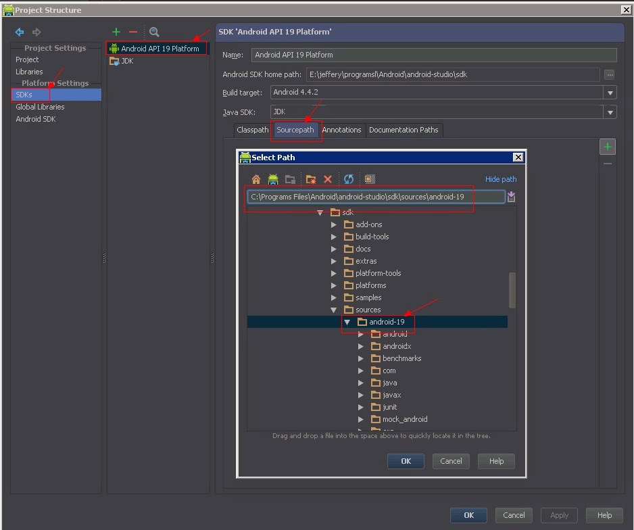Click the red delete icon in Select Path
The image size is (634, 530).
coord(328,179)
